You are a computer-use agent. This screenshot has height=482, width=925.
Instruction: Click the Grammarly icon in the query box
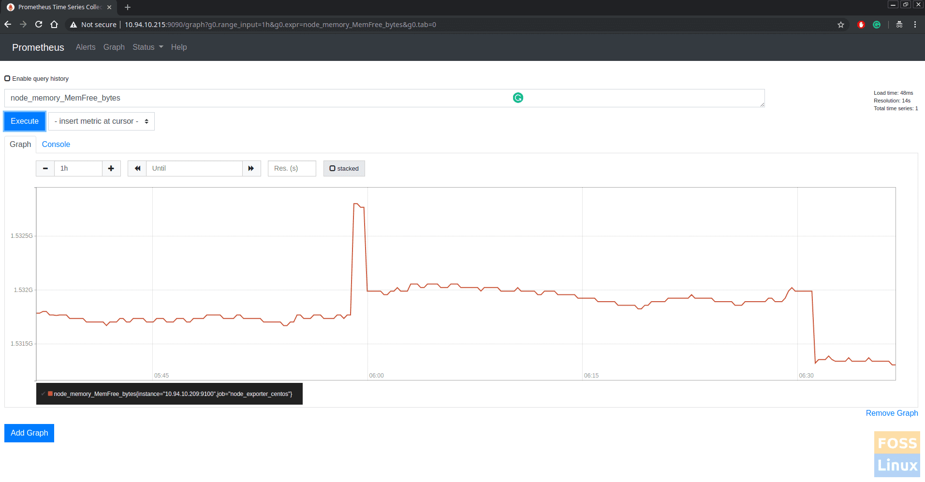[518, 98]
